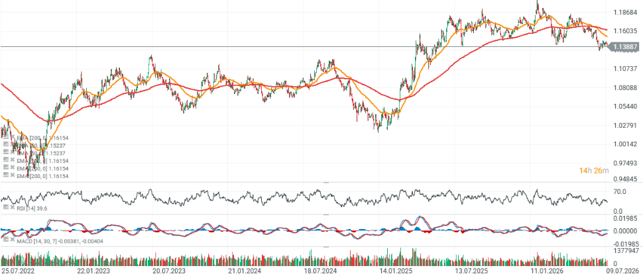Select the current price tag 1.13887
The image size is (643, 276).
click(622, 47)
